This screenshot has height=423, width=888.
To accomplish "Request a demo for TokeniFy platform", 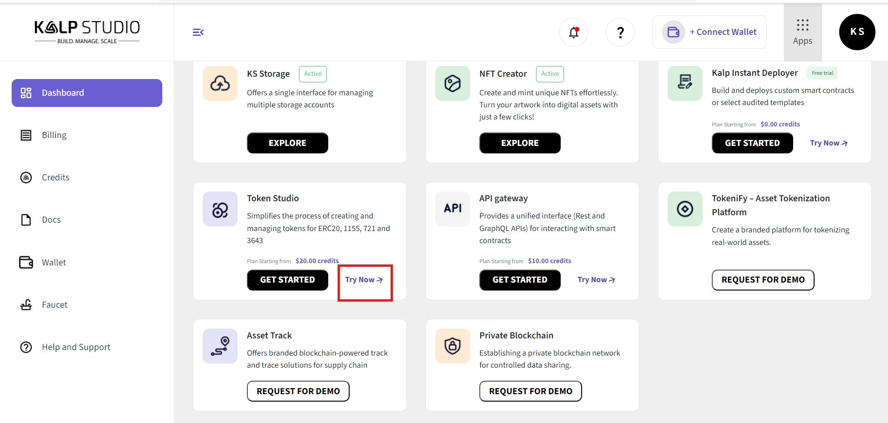I will pyautogui.click(x=762, y=280).
